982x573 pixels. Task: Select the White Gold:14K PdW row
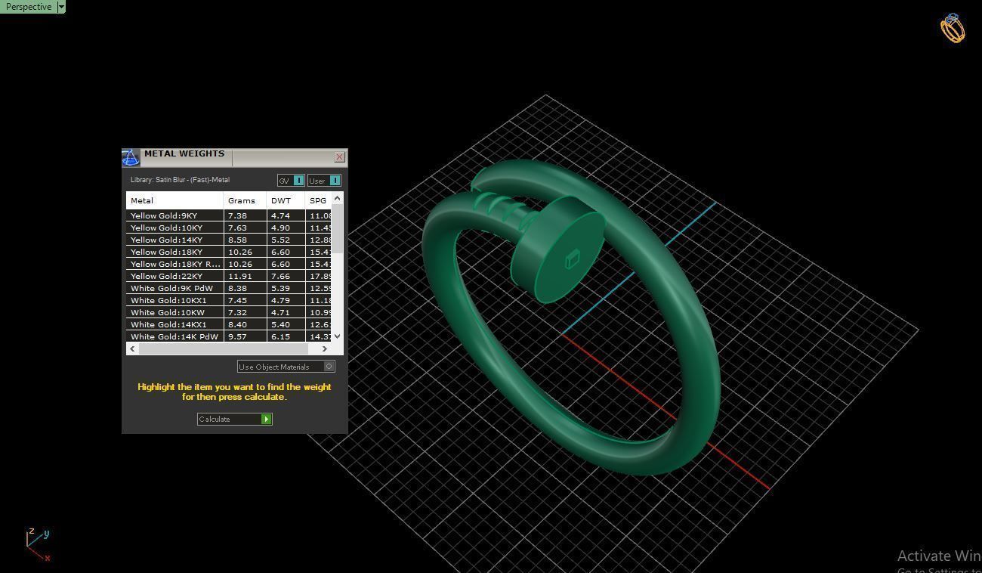point(229,336)
